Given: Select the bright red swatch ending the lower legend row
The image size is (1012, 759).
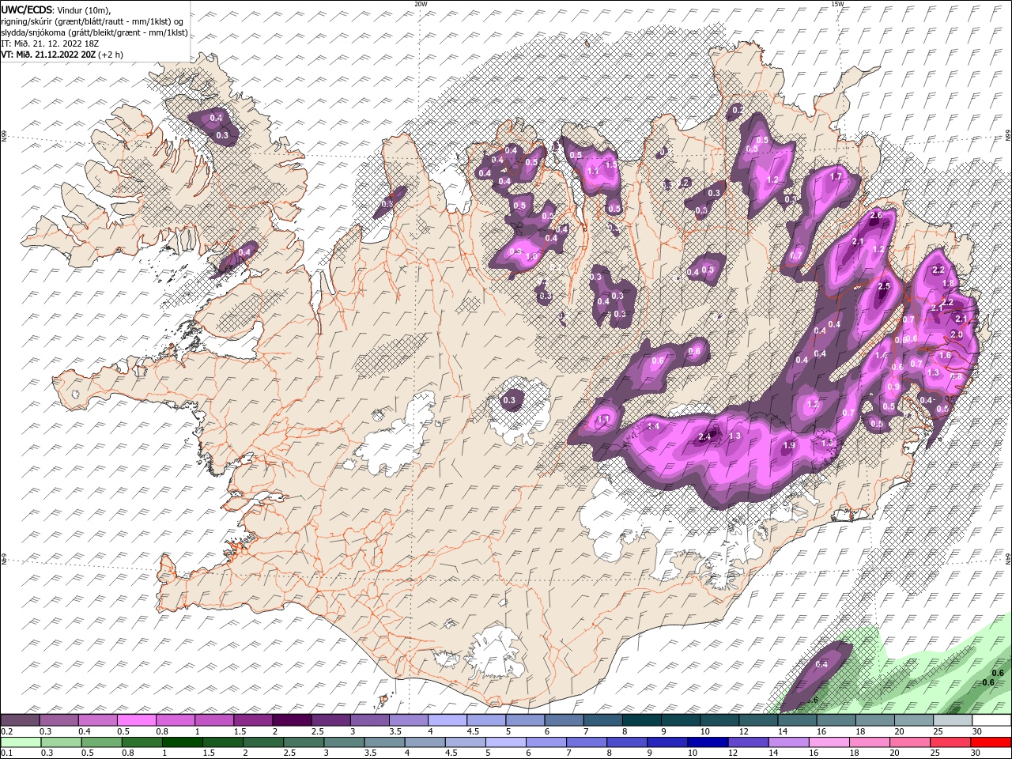Looking at the screenshot, I should (x=991, y=742).
